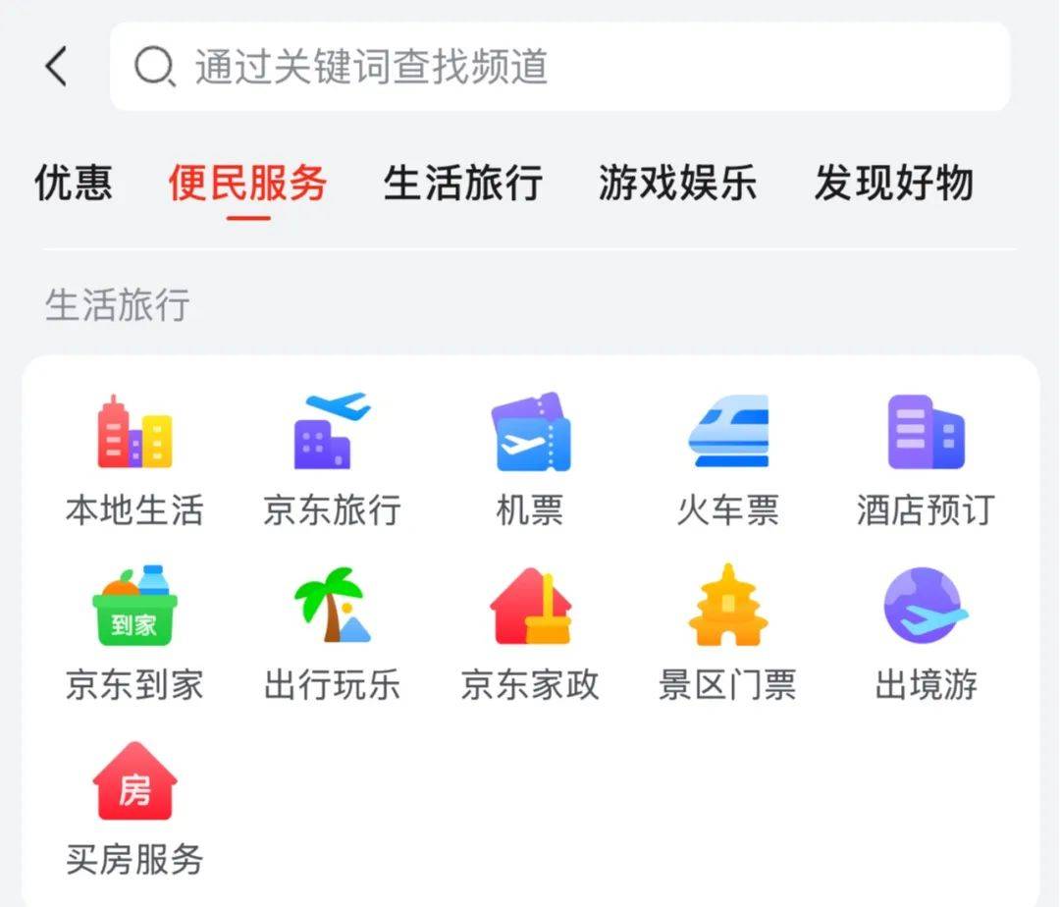Focus the 通过关键词查找频道 search field
1060x907 pixels.
[x=560, y=66]
